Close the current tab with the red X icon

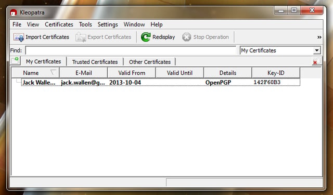tap(316, 61)
